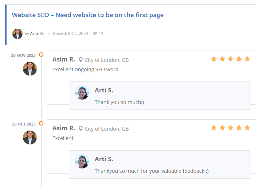Screen dimensions: 265x191
Task: Open Arti S. name in the "Thank you so much:)" reply
Action: click(104, 90)
